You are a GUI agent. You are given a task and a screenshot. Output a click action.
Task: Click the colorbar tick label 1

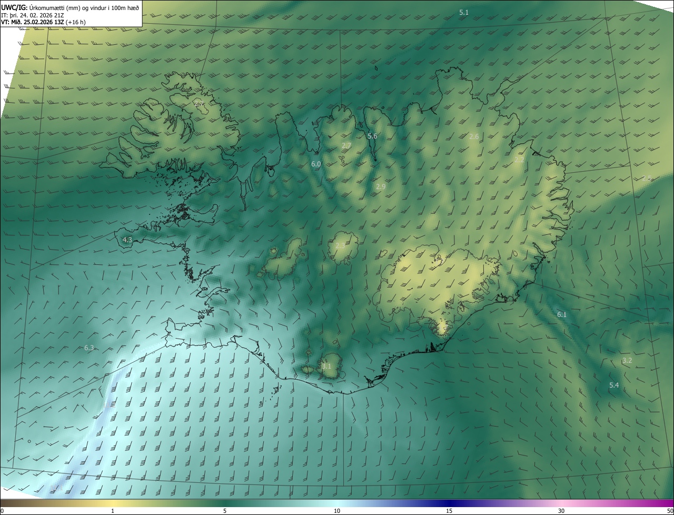tap(113, 511)
